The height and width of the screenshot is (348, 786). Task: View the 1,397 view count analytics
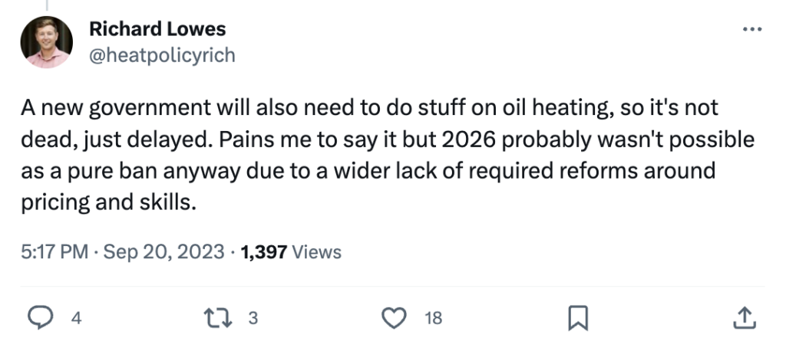[x=263, y=251]
